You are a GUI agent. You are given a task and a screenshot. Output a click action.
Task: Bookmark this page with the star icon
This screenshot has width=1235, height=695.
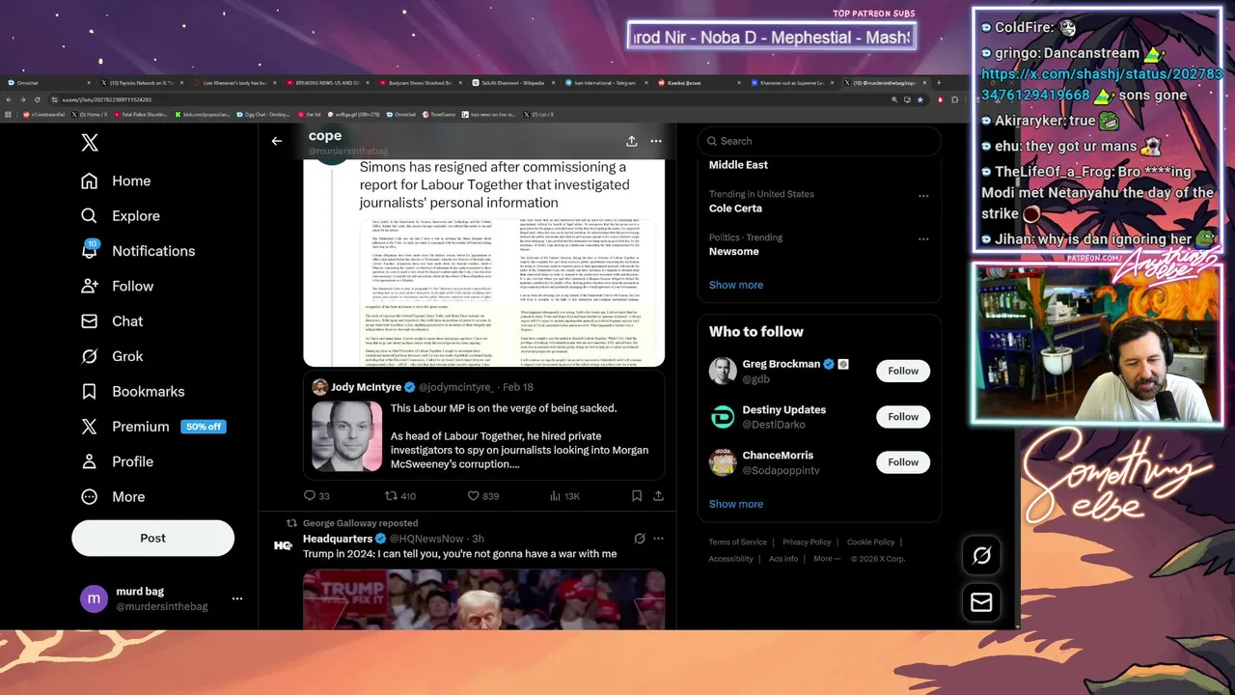coord(920,99)
